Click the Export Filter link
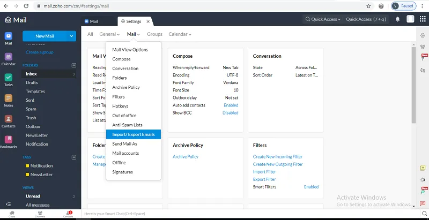 pyautogui.click(x=264, y=179)
